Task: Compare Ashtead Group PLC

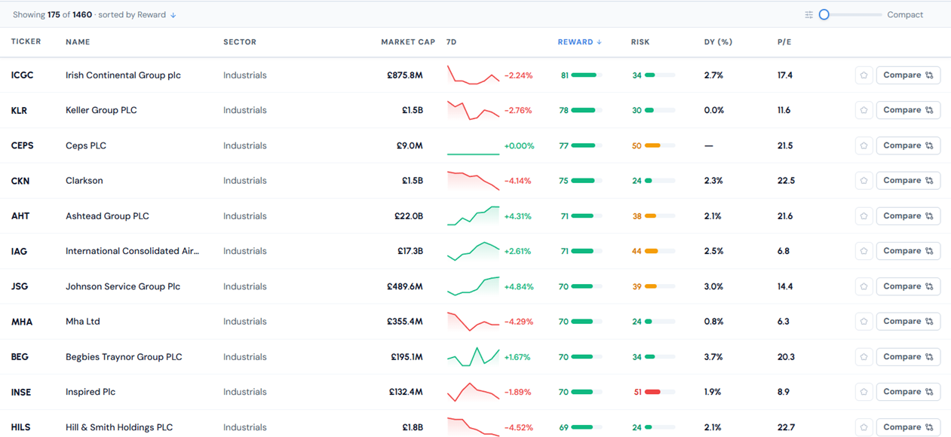Action: pos(908,216)
